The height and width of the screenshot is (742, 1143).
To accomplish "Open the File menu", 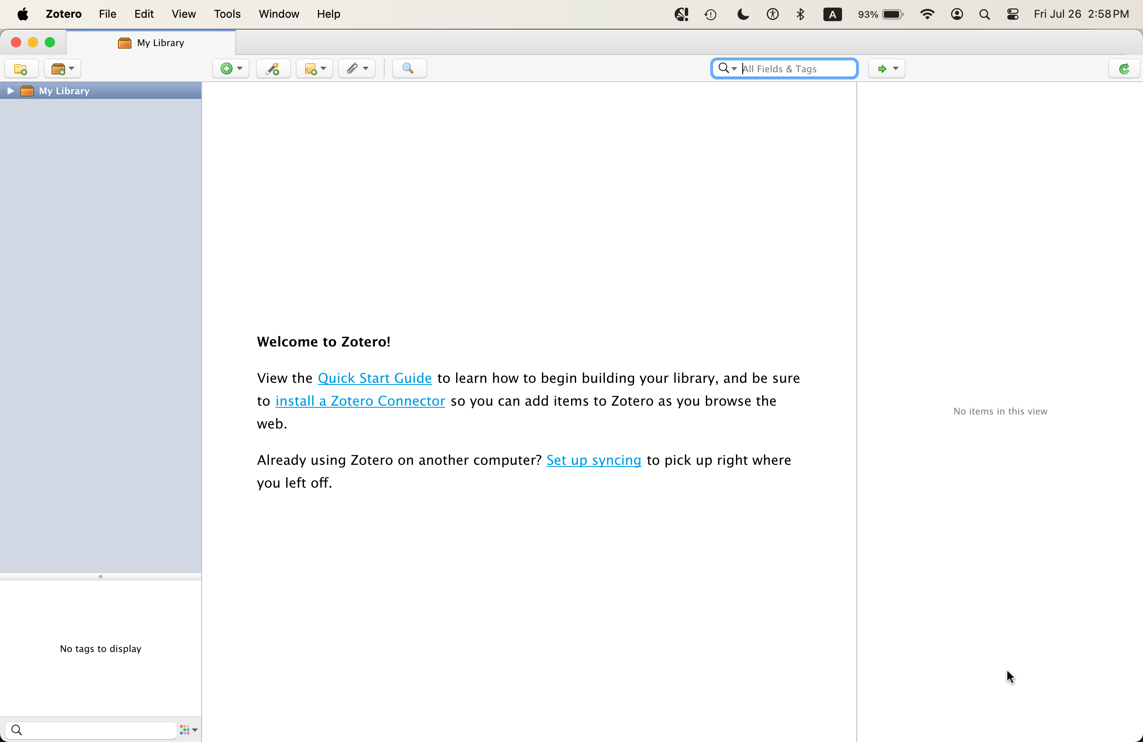I will coord(107,14).
